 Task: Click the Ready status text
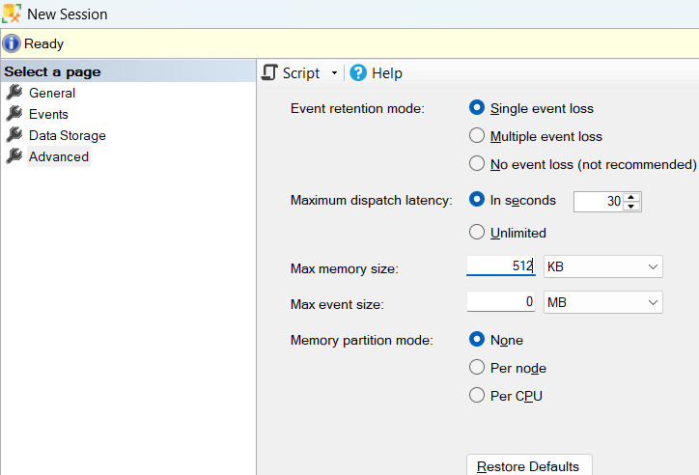point(43,43)
